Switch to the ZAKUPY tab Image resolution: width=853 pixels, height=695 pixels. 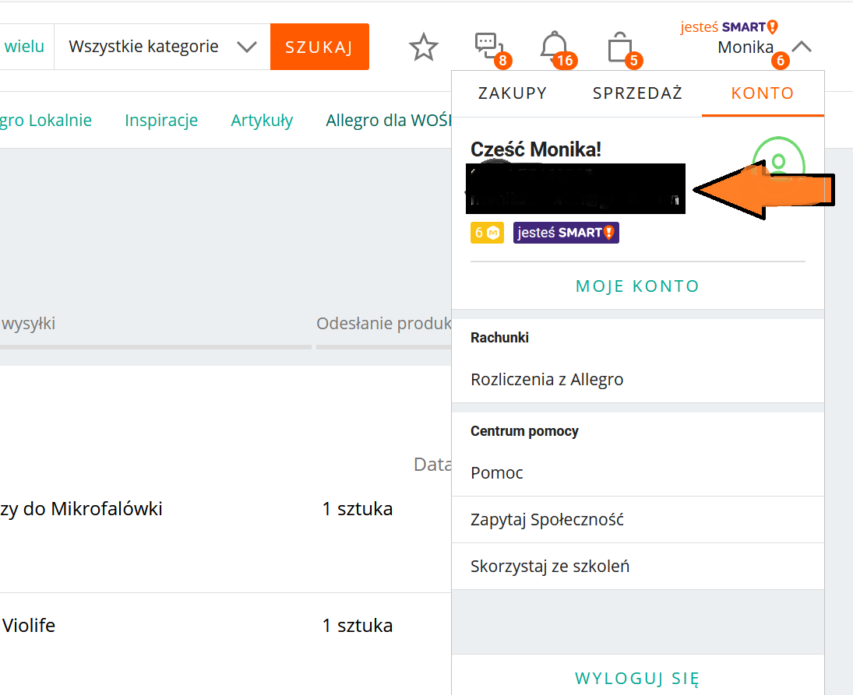tap(513, 93)
